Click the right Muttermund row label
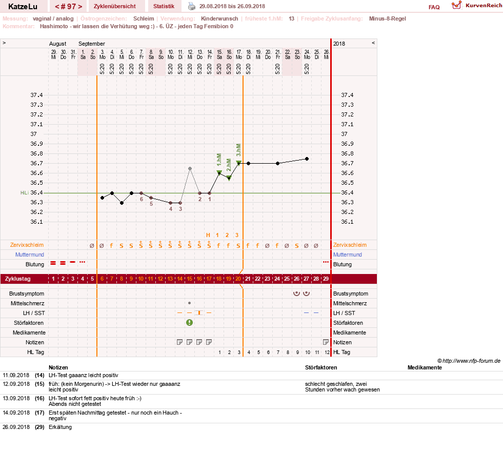This screenshot has height=450, width=503. click(348, 255)
